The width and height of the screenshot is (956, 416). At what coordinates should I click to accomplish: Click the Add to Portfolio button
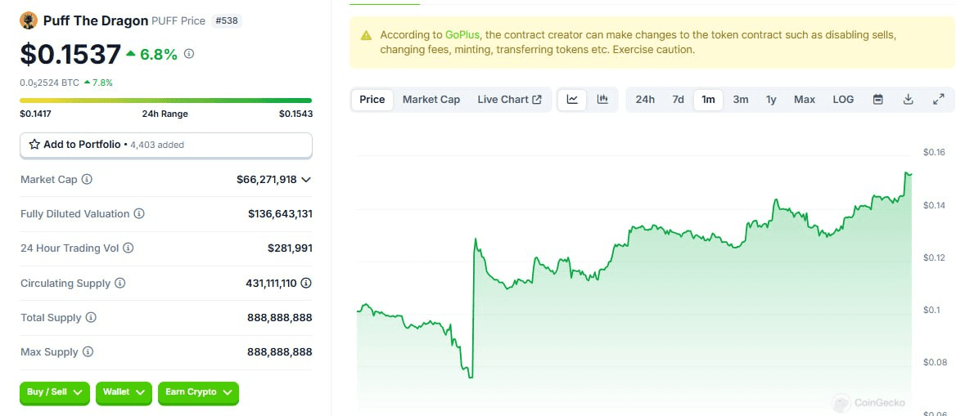[166, 145]
